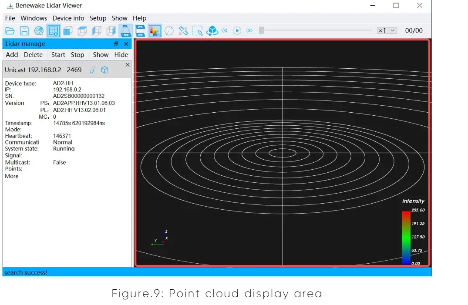Select the solid blue cube view icon

click(x=68, y=31)
